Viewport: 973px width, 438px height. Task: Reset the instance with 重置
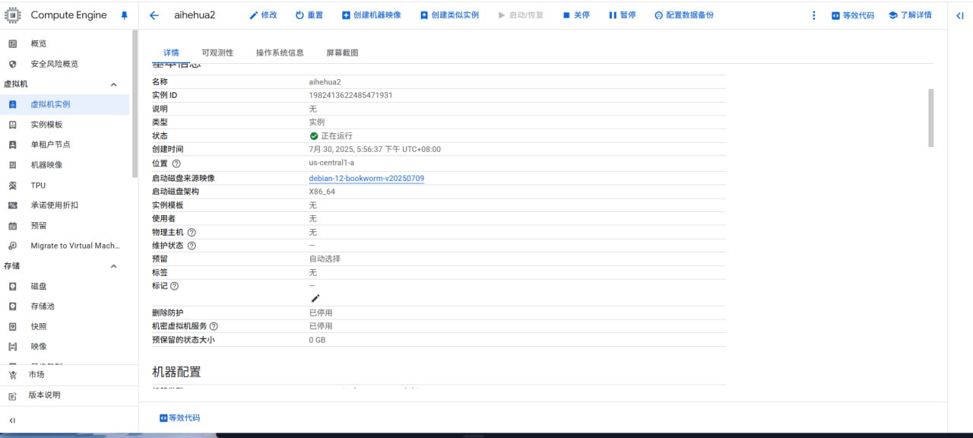(309, 15)
